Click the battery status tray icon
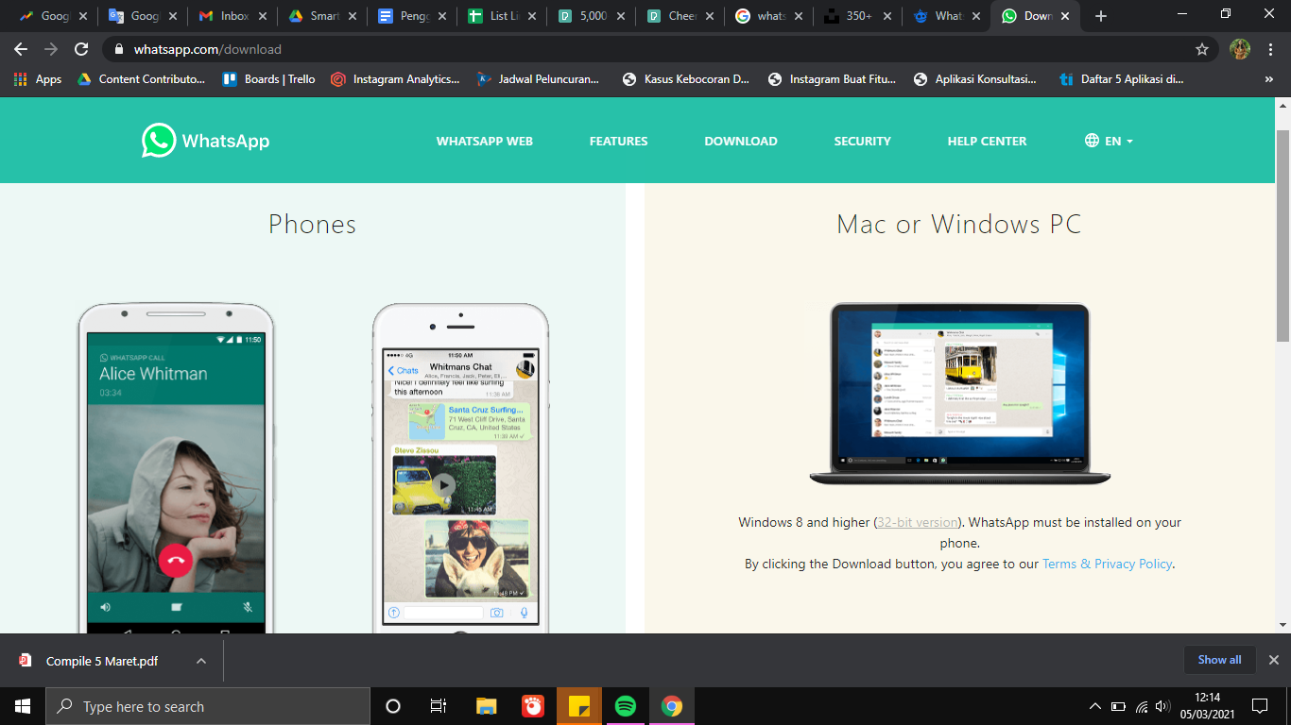This screenshot has width=1291, height=725. point(1118,706)
